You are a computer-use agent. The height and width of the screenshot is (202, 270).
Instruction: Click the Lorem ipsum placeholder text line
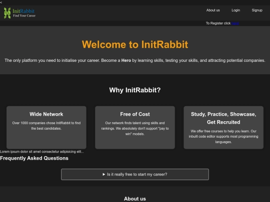pyautogui.click(x=42, y=152)
